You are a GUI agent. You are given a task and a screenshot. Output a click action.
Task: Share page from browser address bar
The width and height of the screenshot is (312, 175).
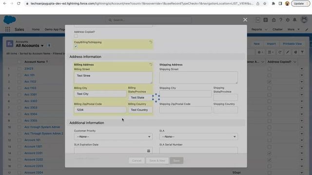pos(258,3)
